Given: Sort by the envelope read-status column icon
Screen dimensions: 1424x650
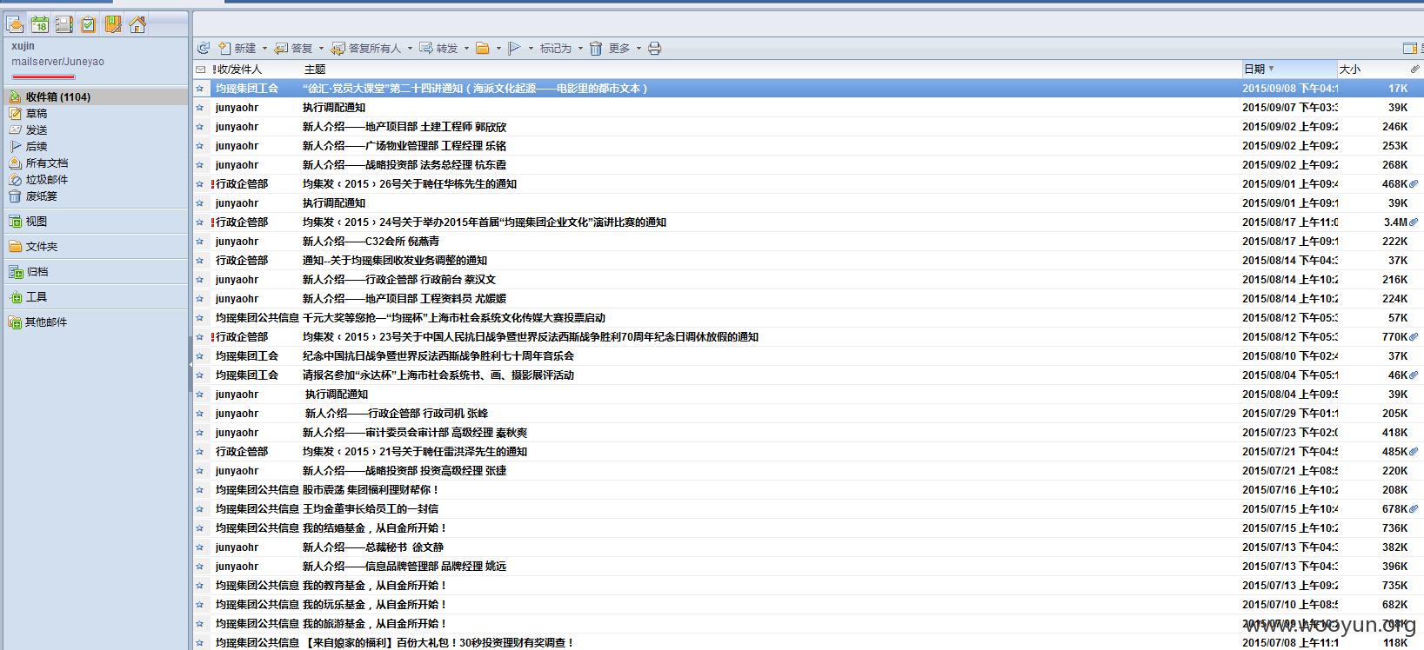Looking at the screenshot, I should 201,70.
